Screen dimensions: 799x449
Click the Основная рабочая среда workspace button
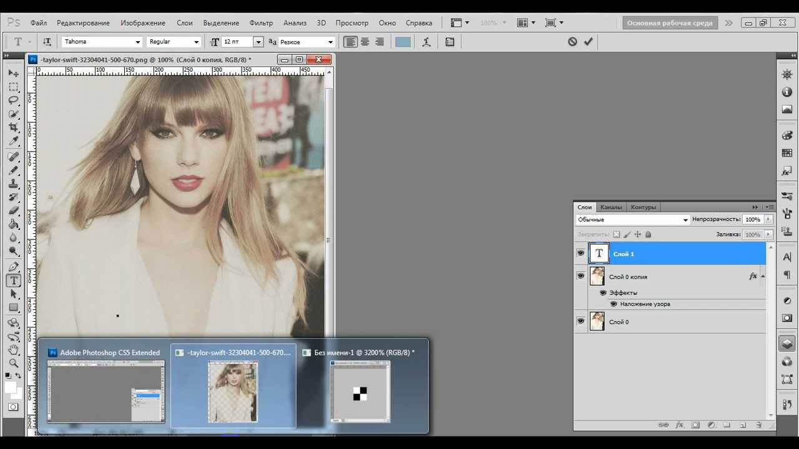click(x=670, y=23)
